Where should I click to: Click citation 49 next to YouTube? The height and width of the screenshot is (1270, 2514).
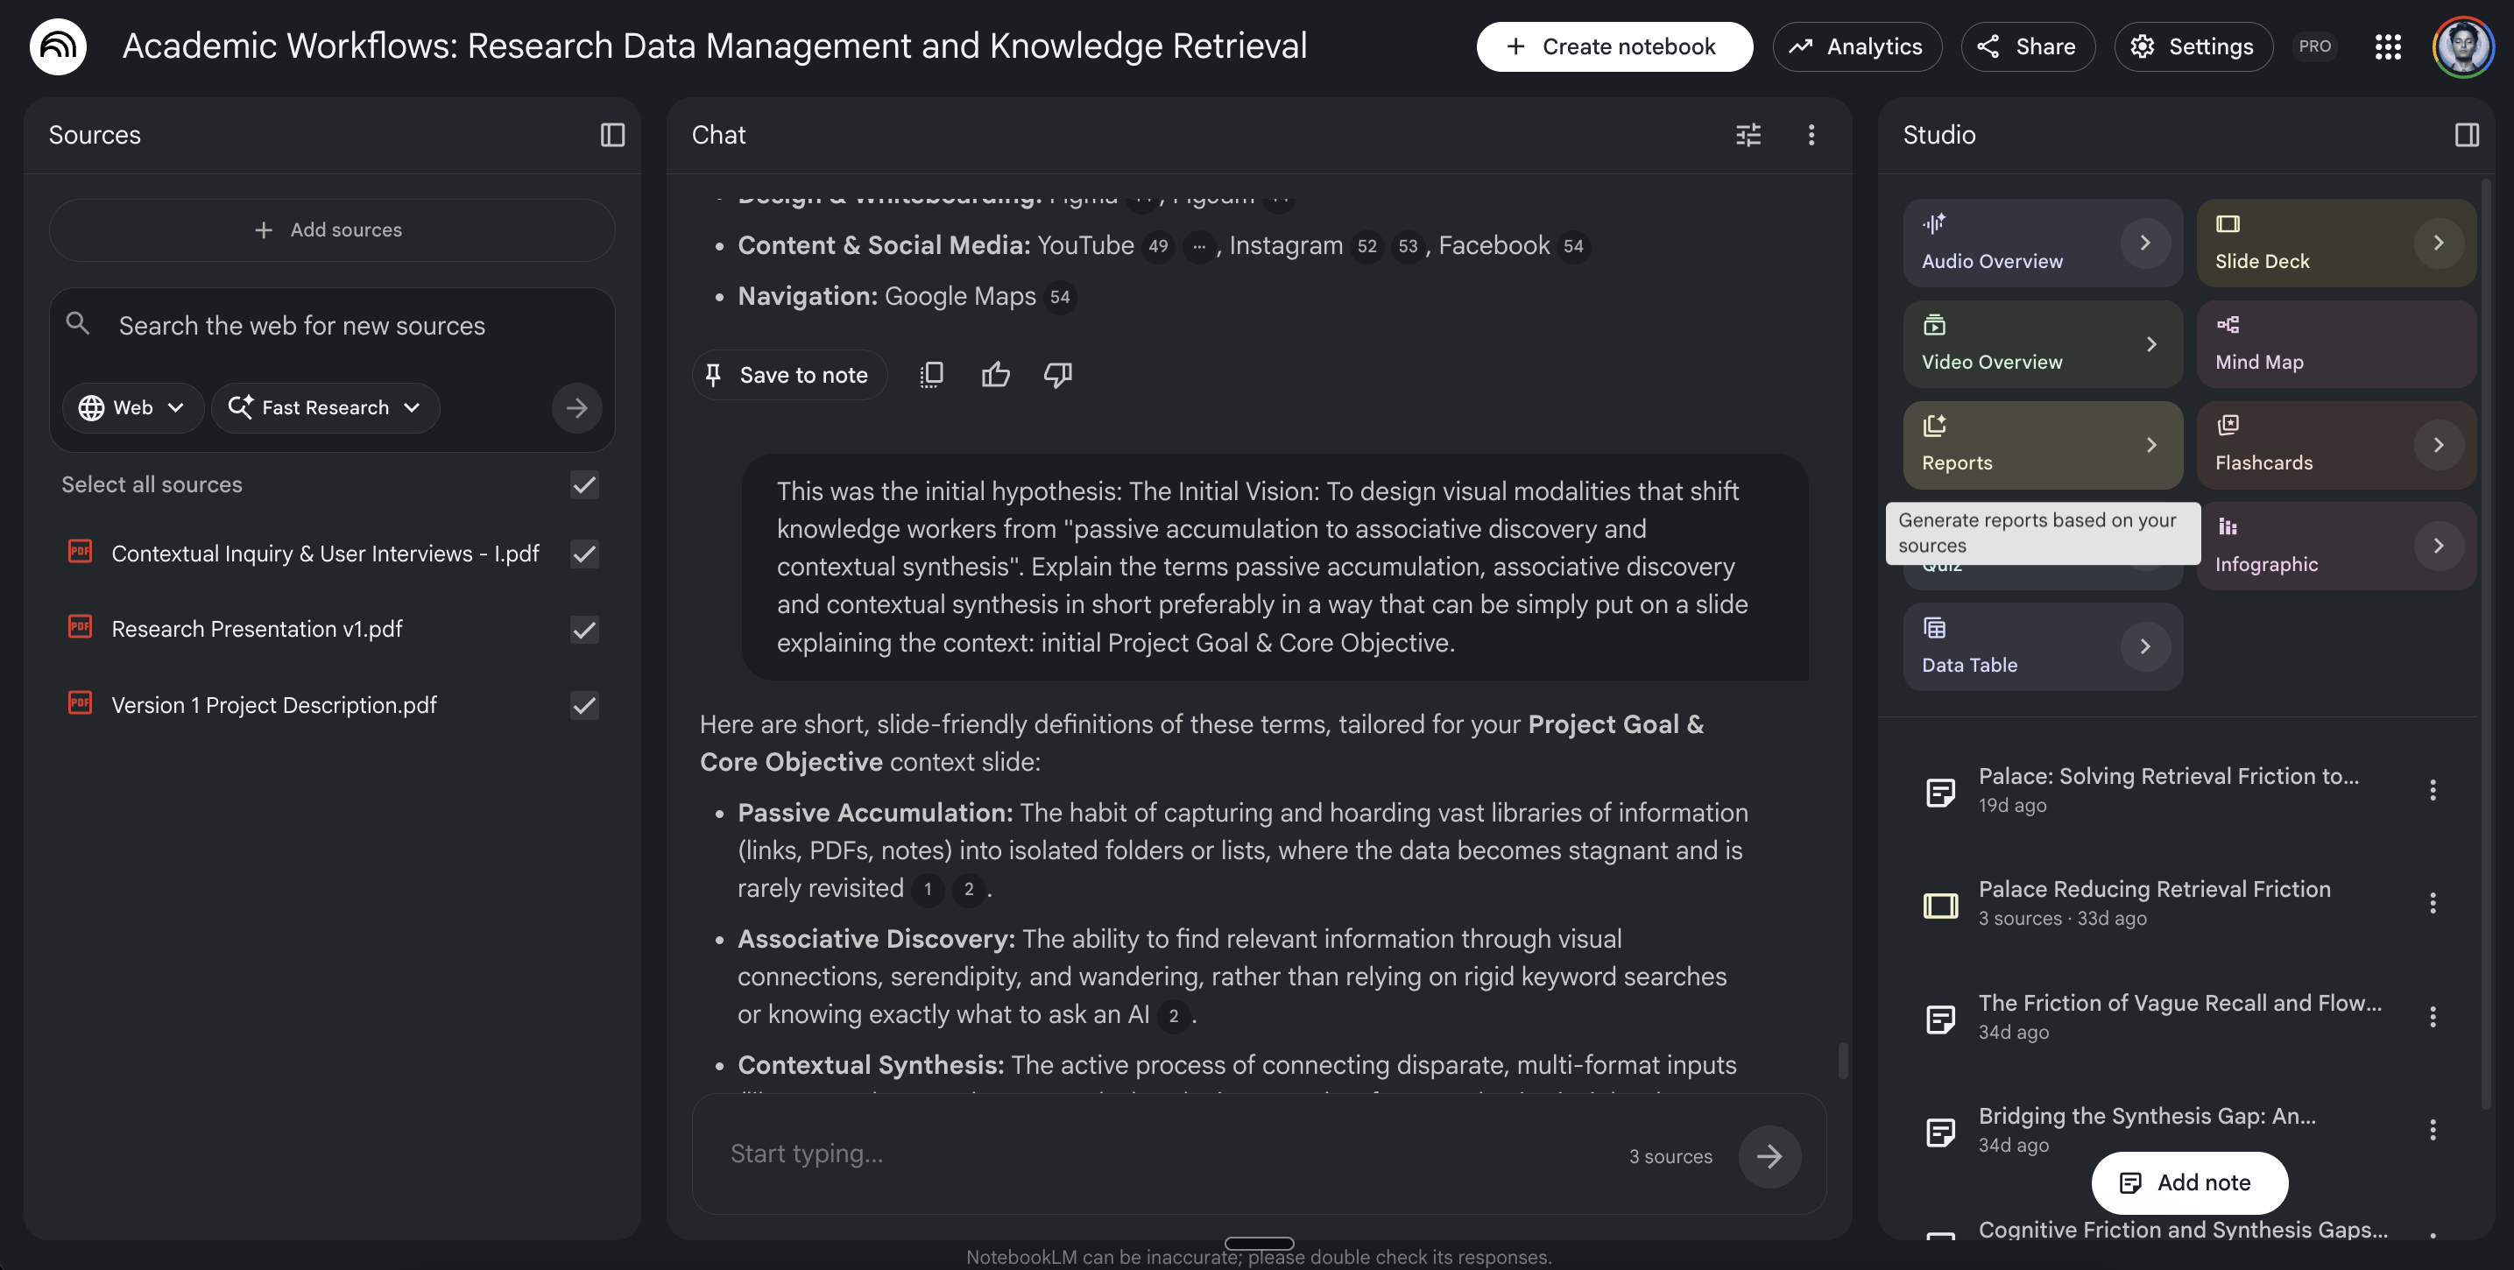point(1157,246)
